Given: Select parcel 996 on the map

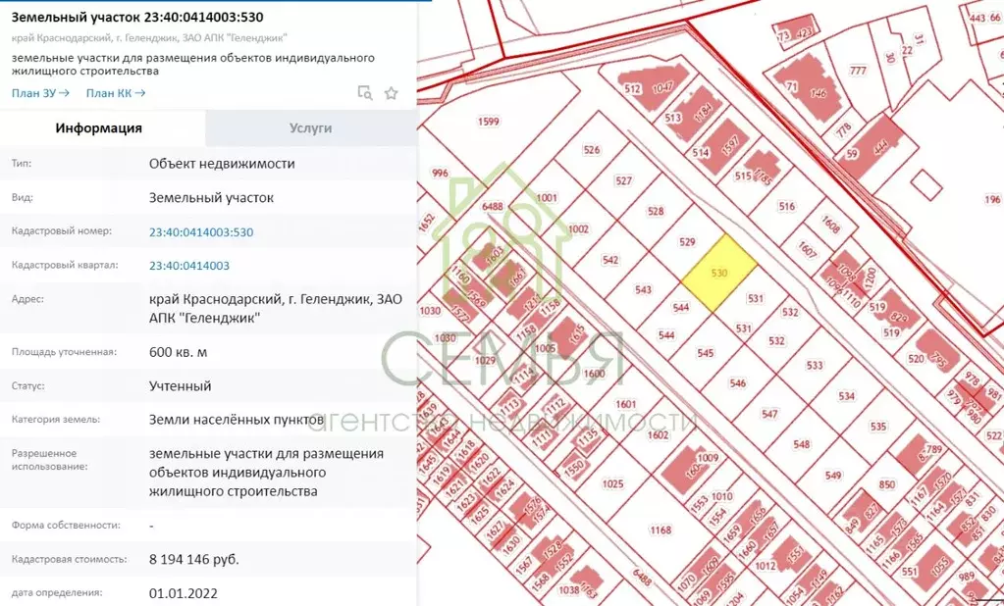Looking at the screenshot, I should point(440,174).
